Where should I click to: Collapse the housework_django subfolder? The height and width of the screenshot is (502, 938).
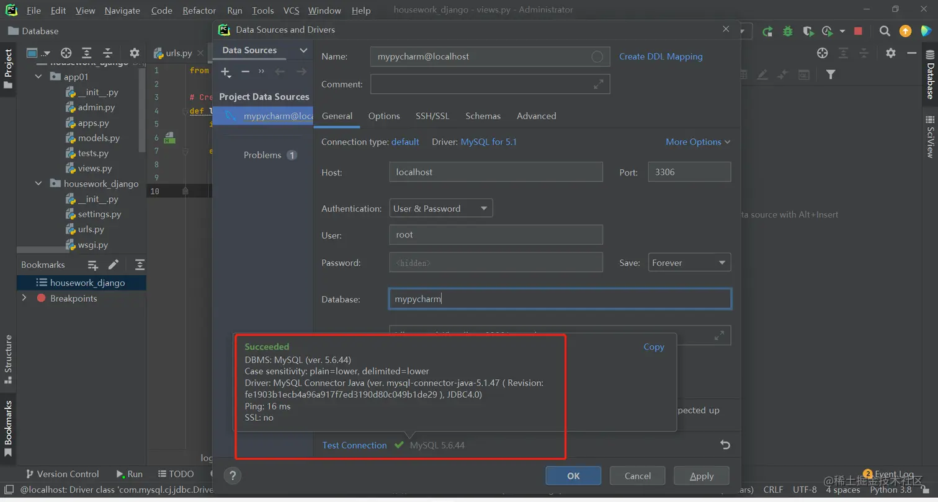coord(38,183)
